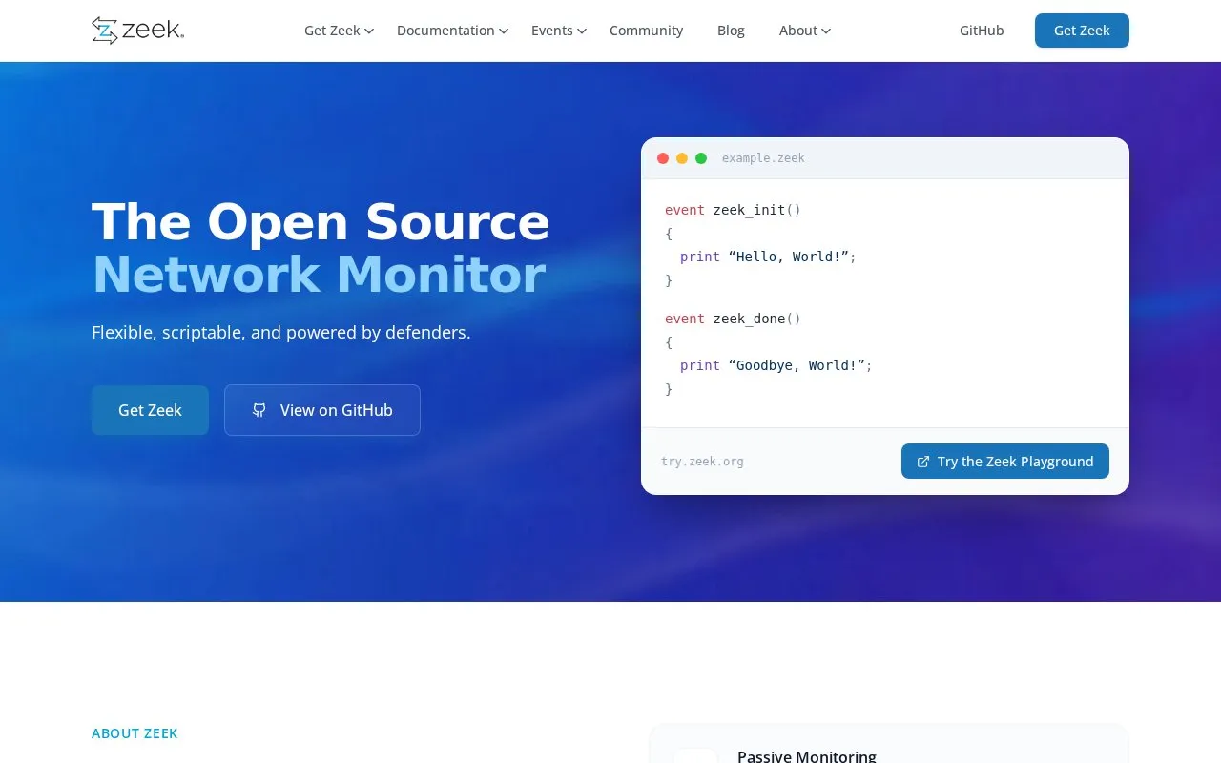Click the ABOUT ZEEK section label
The width and height of the screenshot is (1221, 763).
click(135, 733)
